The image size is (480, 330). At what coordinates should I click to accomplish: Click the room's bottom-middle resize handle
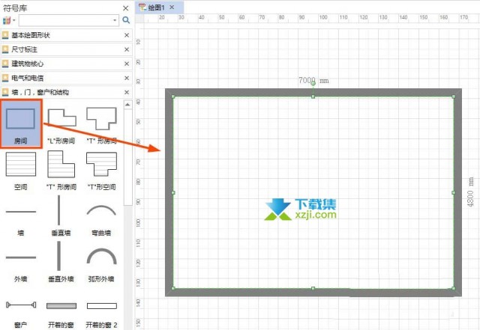[313, 288]
